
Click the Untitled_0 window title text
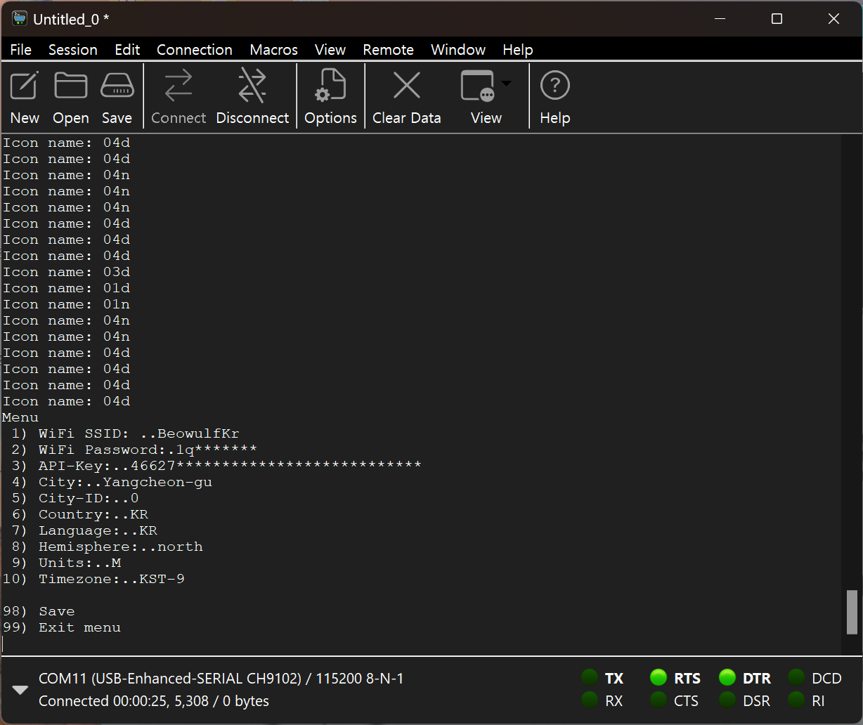(71, 20)
